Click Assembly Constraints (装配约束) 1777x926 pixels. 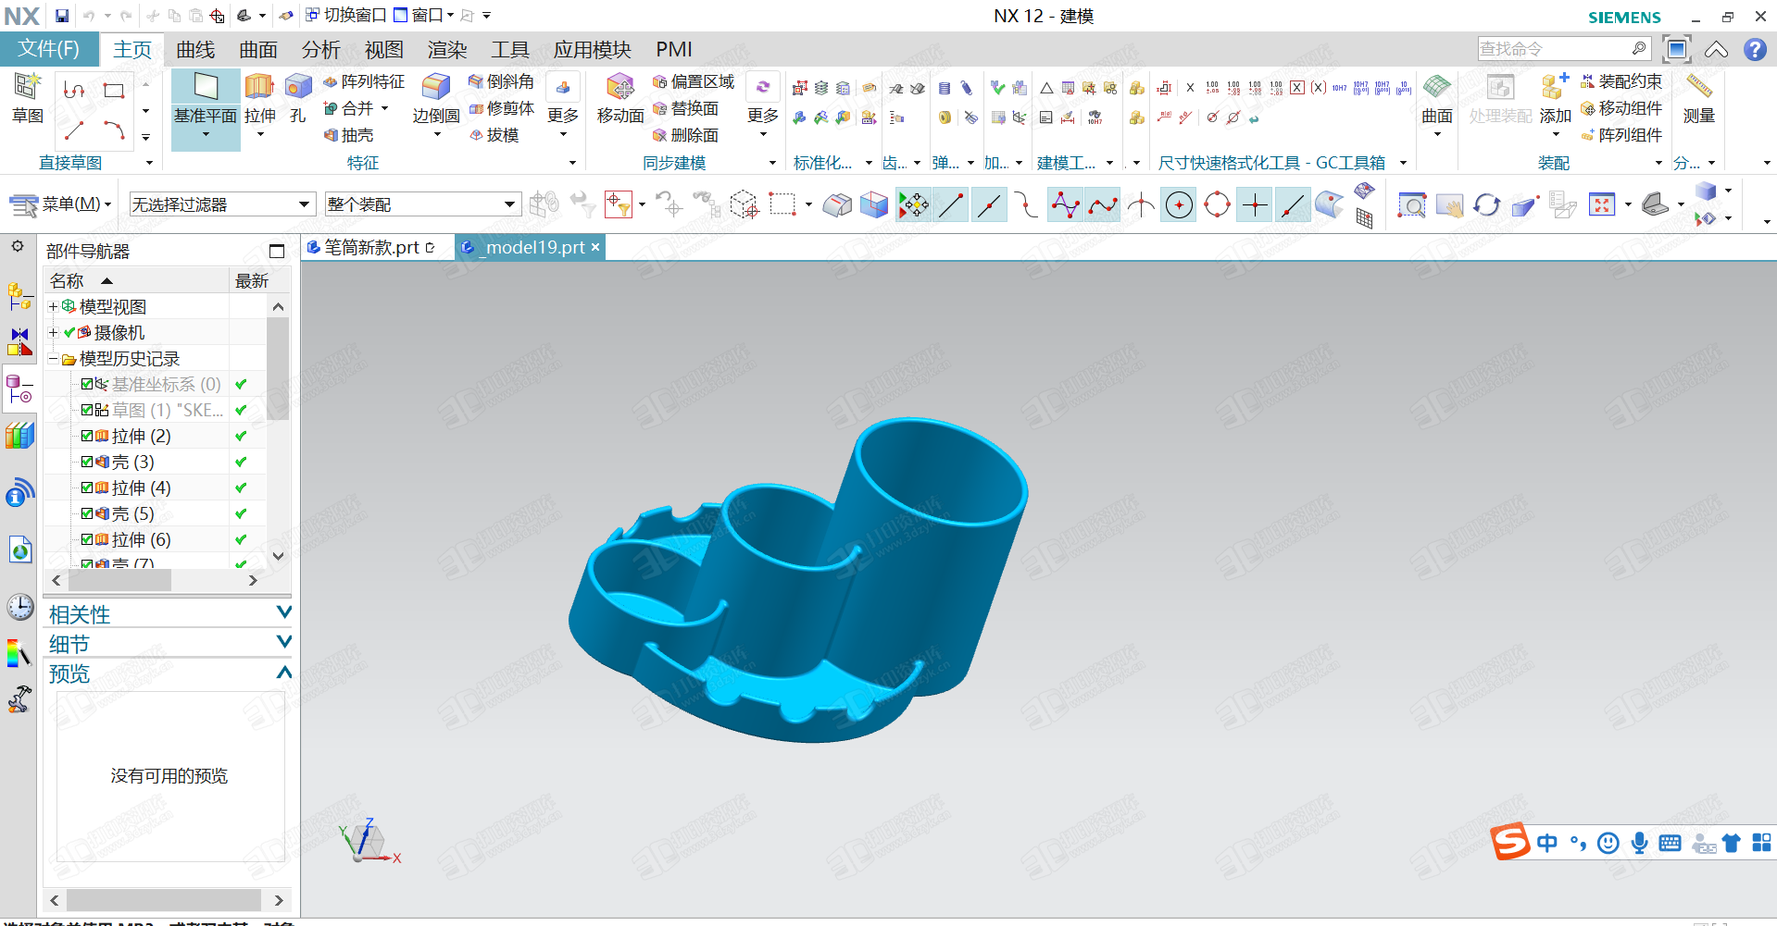[x=1621, y=81]
